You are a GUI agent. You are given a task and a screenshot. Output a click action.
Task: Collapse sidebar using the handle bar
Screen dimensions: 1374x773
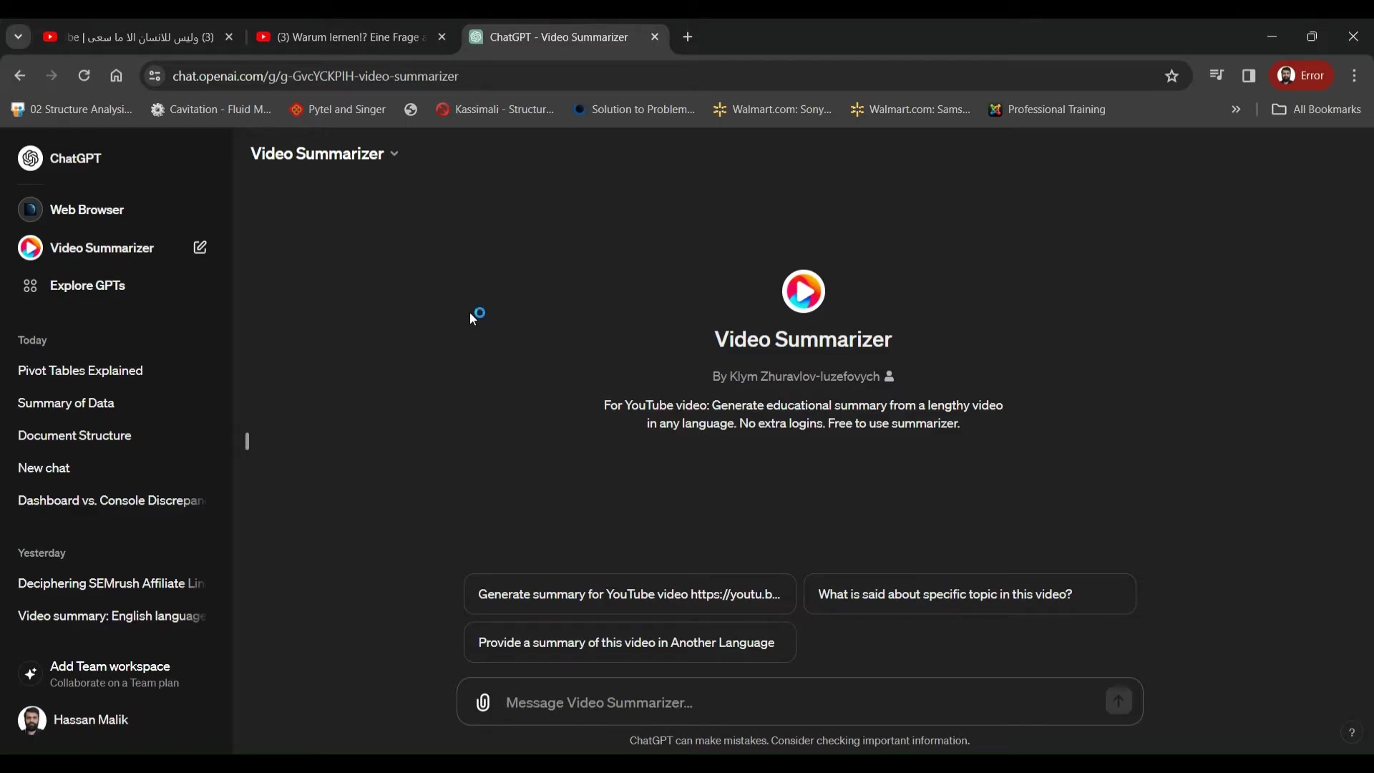(x=247, y=441)
